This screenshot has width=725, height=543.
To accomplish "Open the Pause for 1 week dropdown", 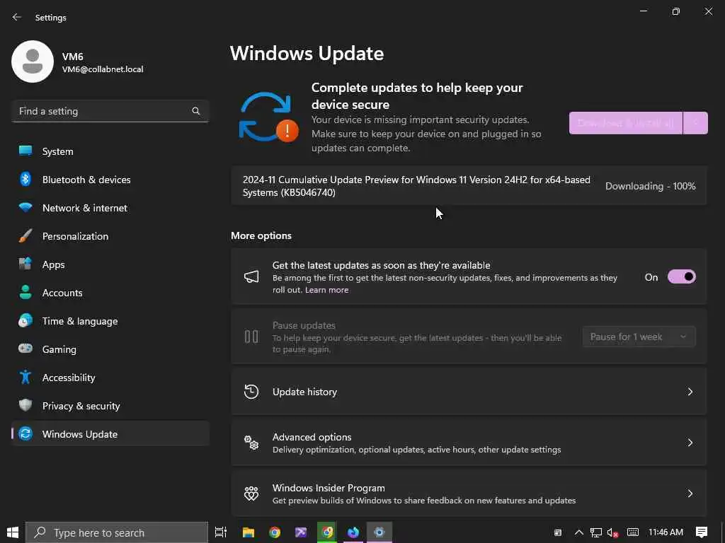I will click(639, 337).
